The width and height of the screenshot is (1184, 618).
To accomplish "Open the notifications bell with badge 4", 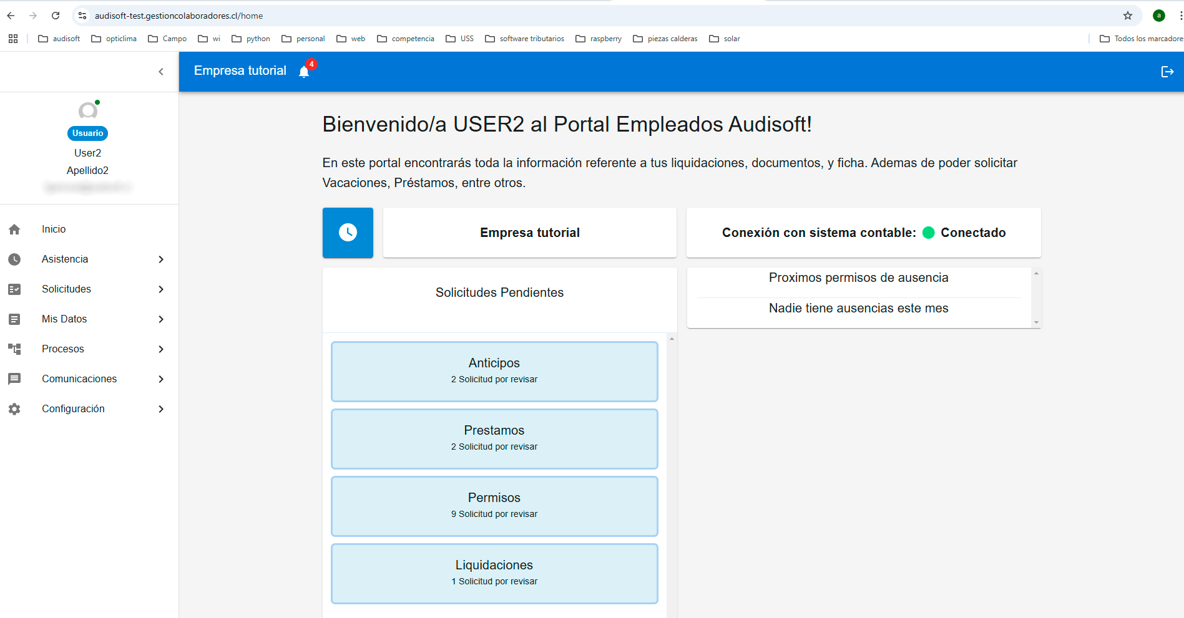I will 304,70.
